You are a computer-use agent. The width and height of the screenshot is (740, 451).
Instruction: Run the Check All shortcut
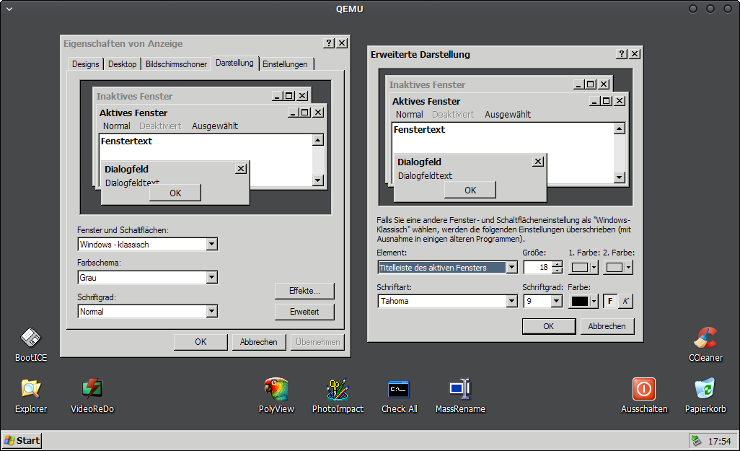coord(400,395)
